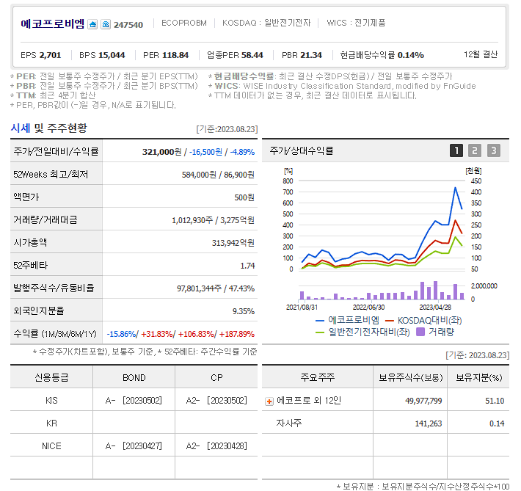Click the 시세 및 주주현황 section heading
Image resolution: width=521 pixels, height=491 pixels.
pyautogui.click(x=49, y=128)
